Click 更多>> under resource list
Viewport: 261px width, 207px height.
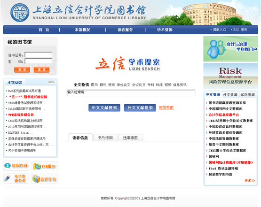(250, 181)
